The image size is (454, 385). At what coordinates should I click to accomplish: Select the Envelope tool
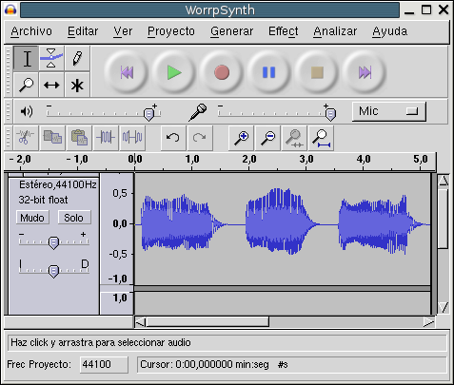(x=51, y=58)
